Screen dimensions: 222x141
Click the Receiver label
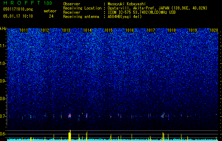point(72,12)
